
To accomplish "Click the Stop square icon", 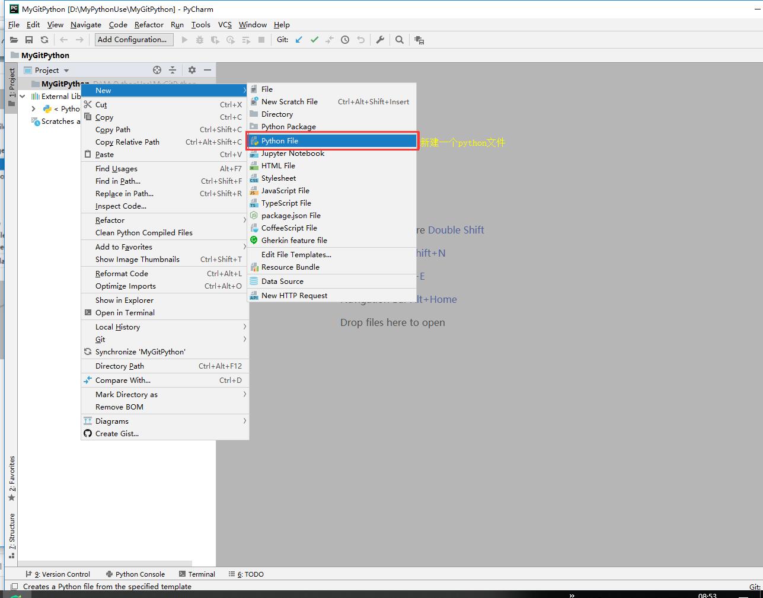I will tap(261, 40).
